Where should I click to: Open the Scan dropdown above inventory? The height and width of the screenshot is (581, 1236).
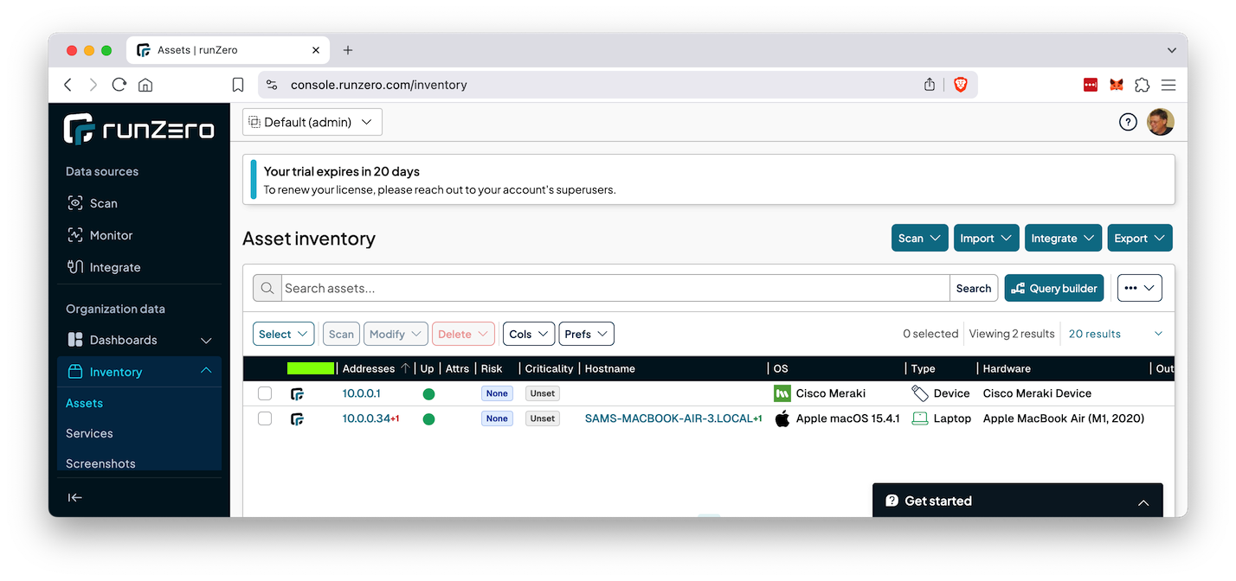920,239
